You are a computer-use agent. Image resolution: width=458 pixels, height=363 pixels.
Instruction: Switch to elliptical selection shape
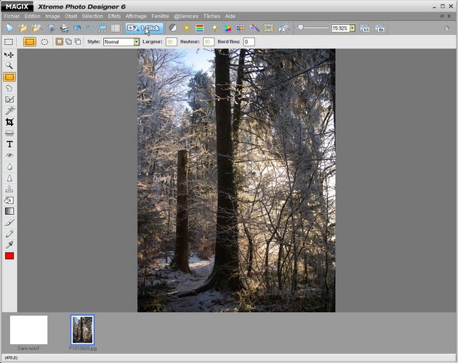pos(44,42)
